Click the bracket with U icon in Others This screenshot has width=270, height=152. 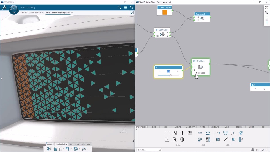click(241, 139)
